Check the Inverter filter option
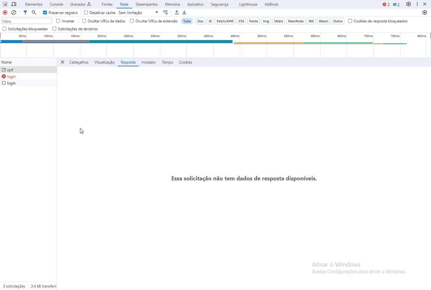This screenshot has height=290, width=431. (x=58, y=21)
